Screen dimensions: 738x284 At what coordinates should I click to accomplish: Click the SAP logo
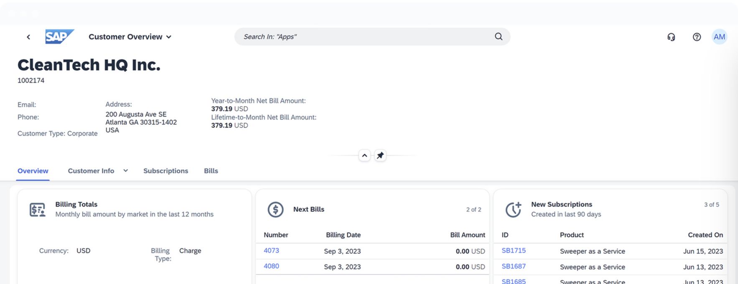click(x=59, y=37)
